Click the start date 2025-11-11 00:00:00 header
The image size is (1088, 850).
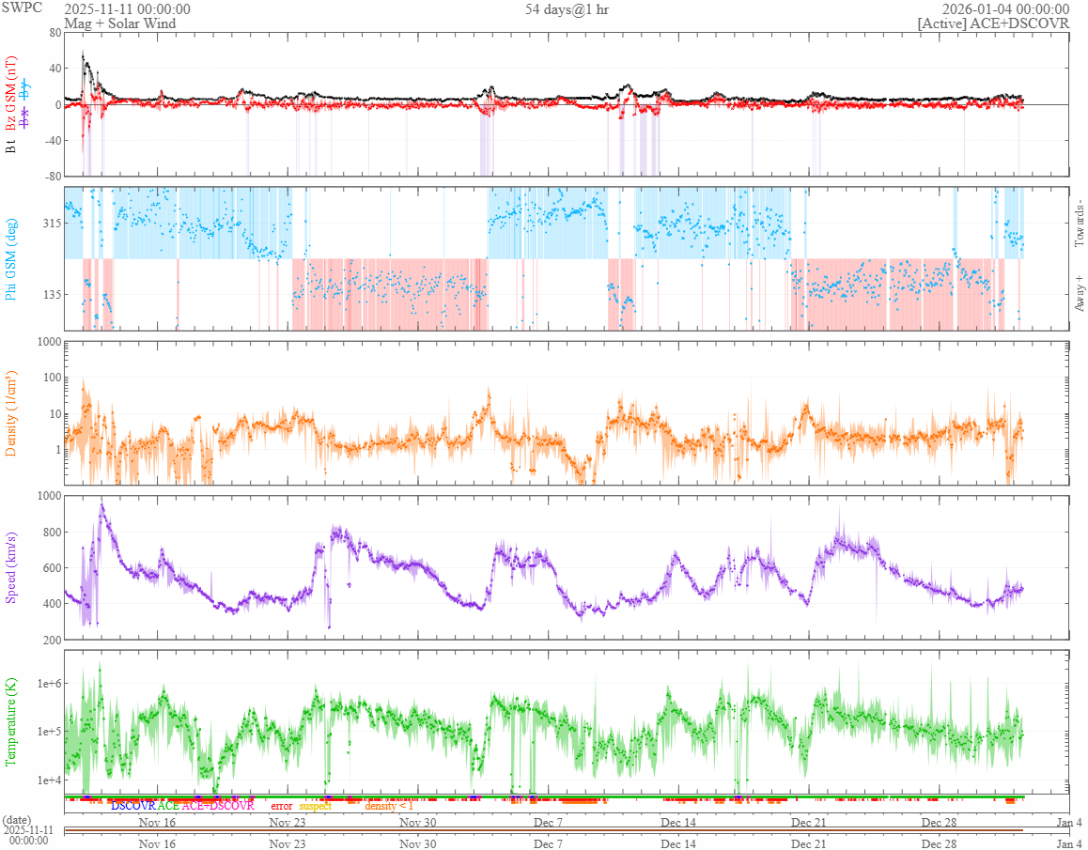[x=127, y=9]
